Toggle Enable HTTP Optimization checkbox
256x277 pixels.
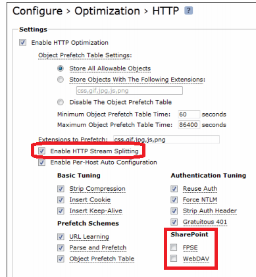tap(22, 42)
